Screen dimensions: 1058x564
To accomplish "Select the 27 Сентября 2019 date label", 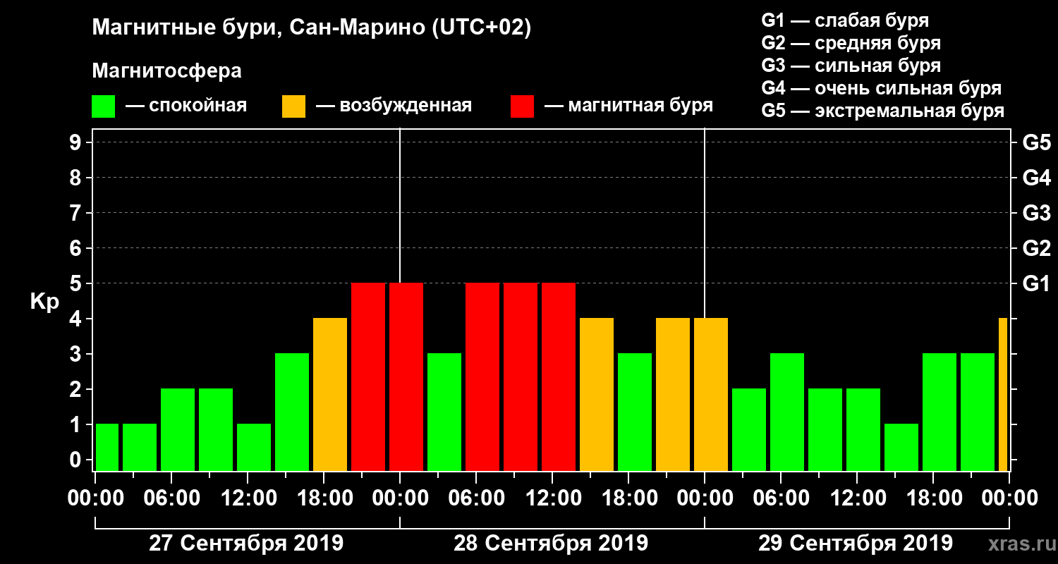I will pos(246,544).
